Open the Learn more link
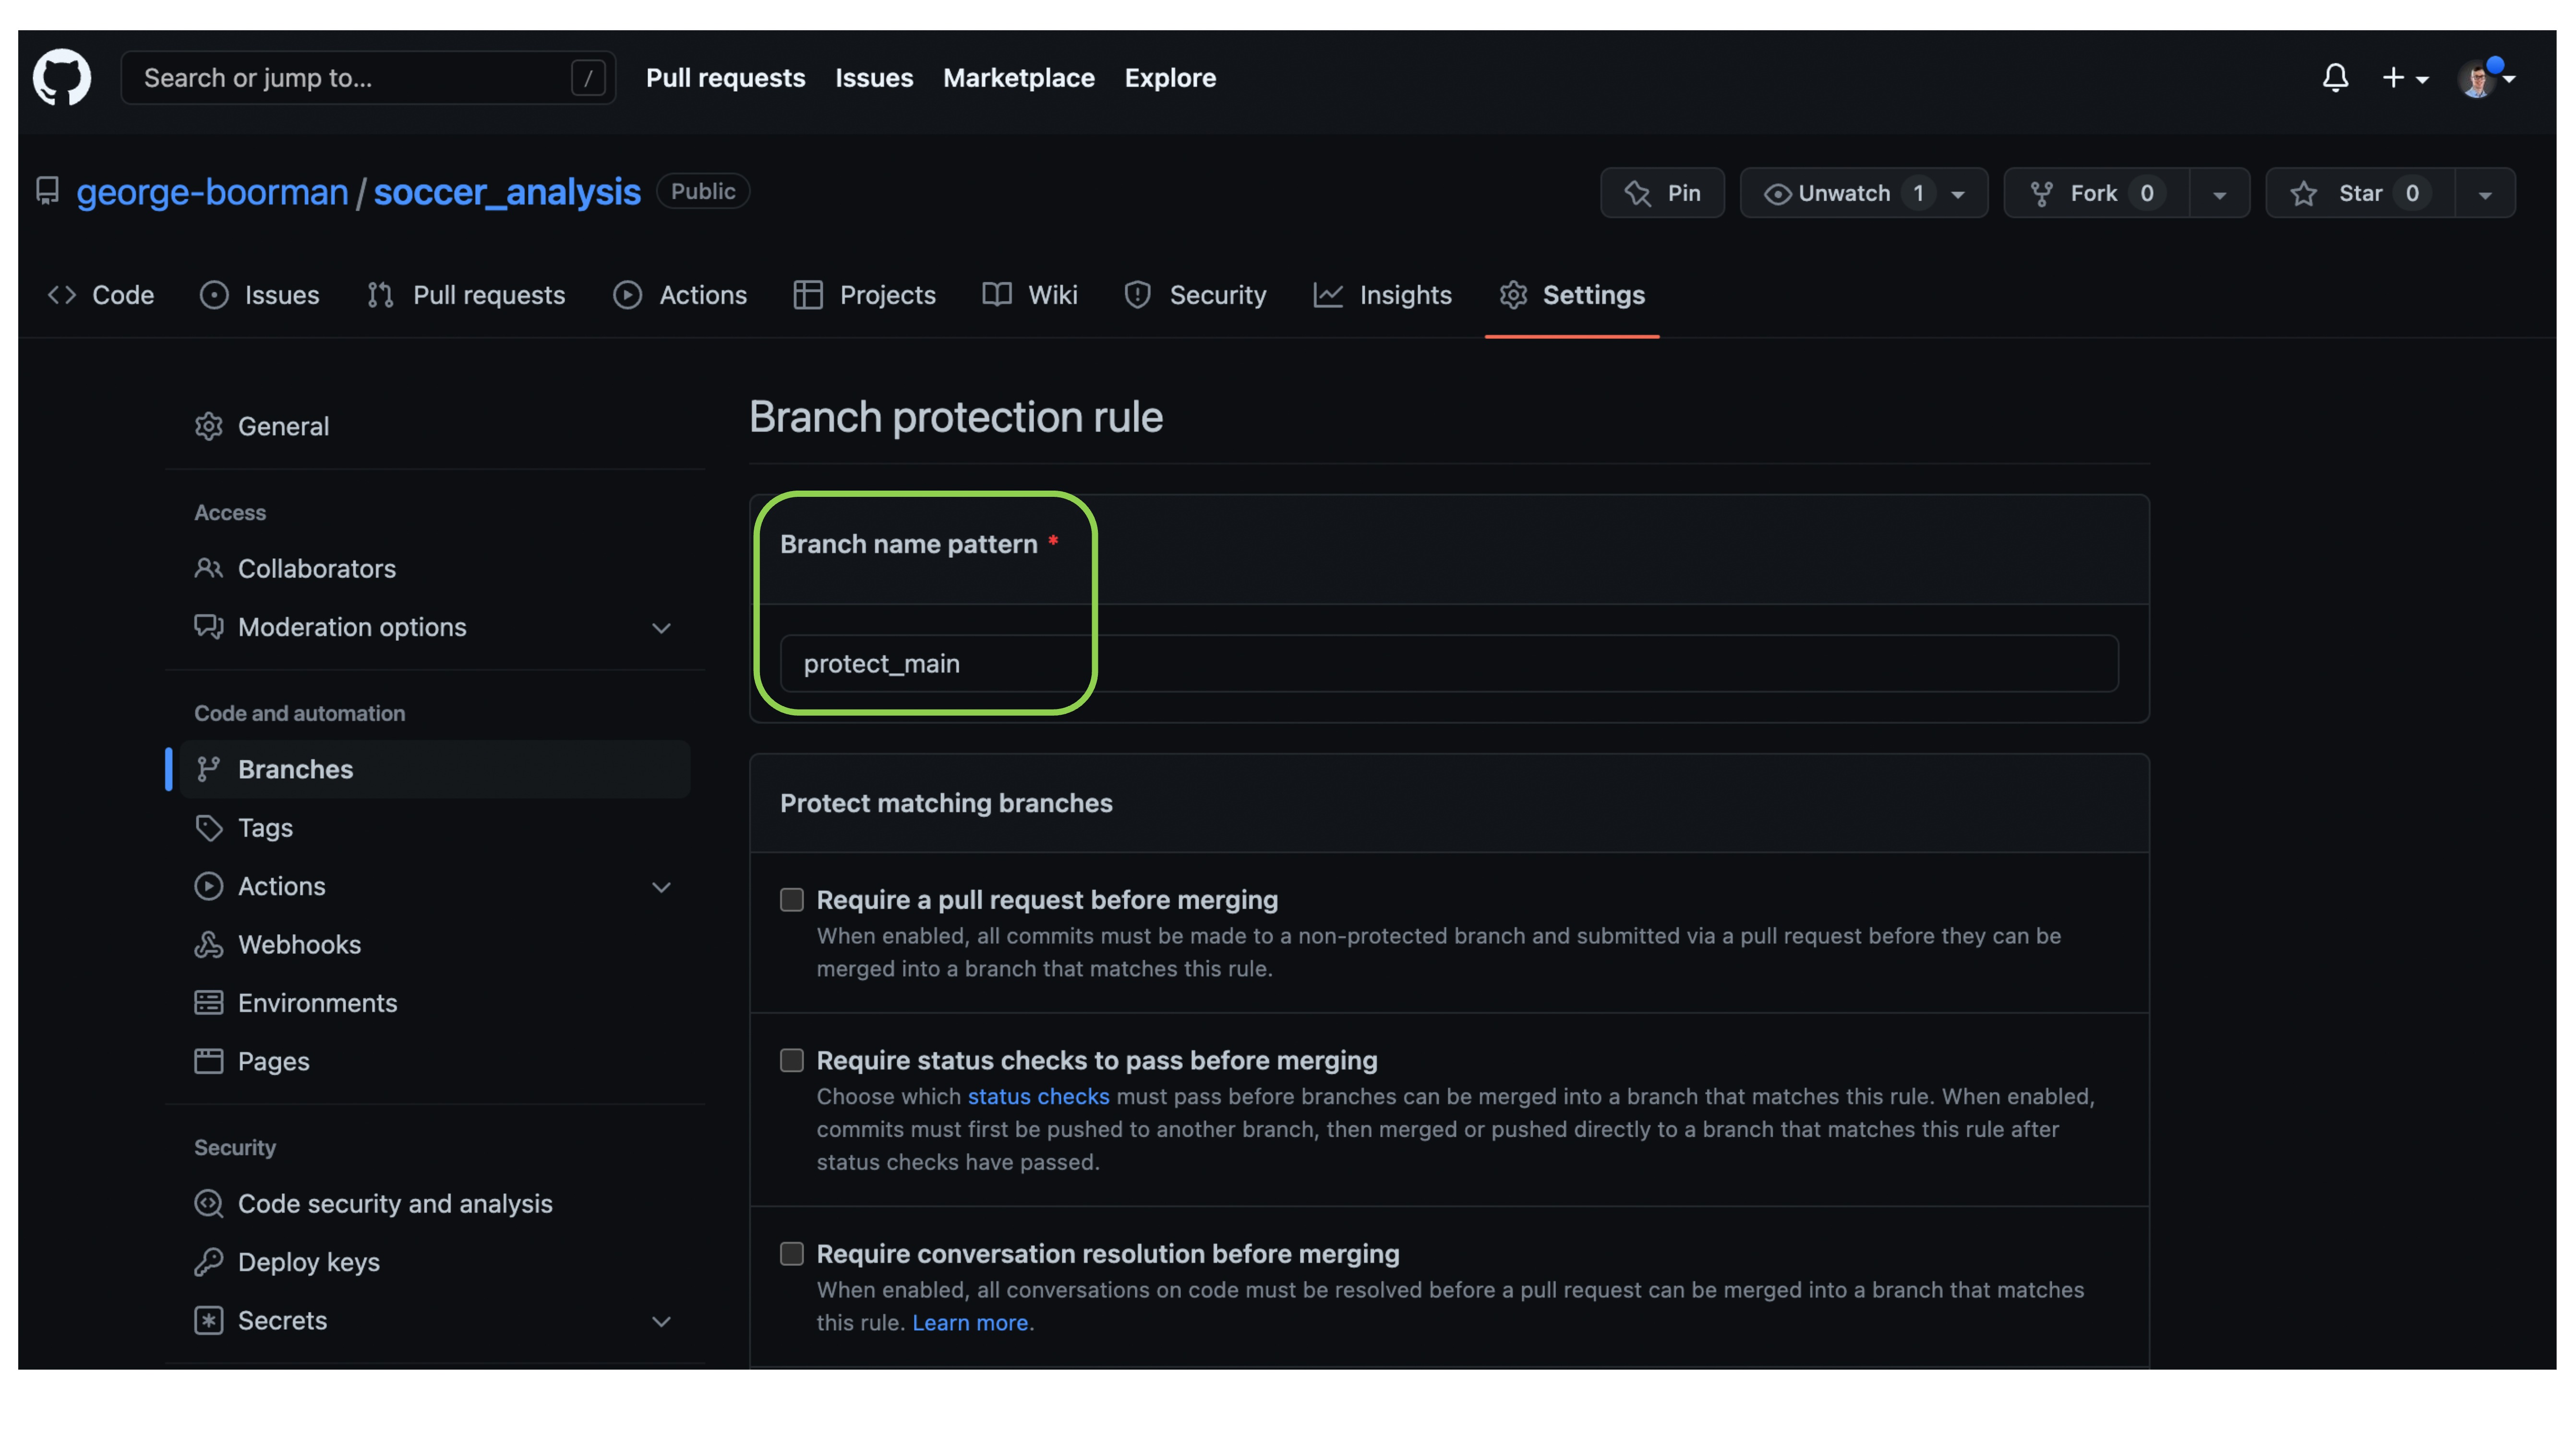The width and height of the screenshot is (2576, 1431). pos(970,1322)
